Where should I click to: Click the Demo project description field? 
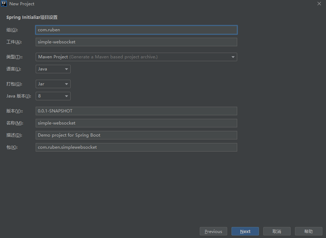(x=136, y=135)
